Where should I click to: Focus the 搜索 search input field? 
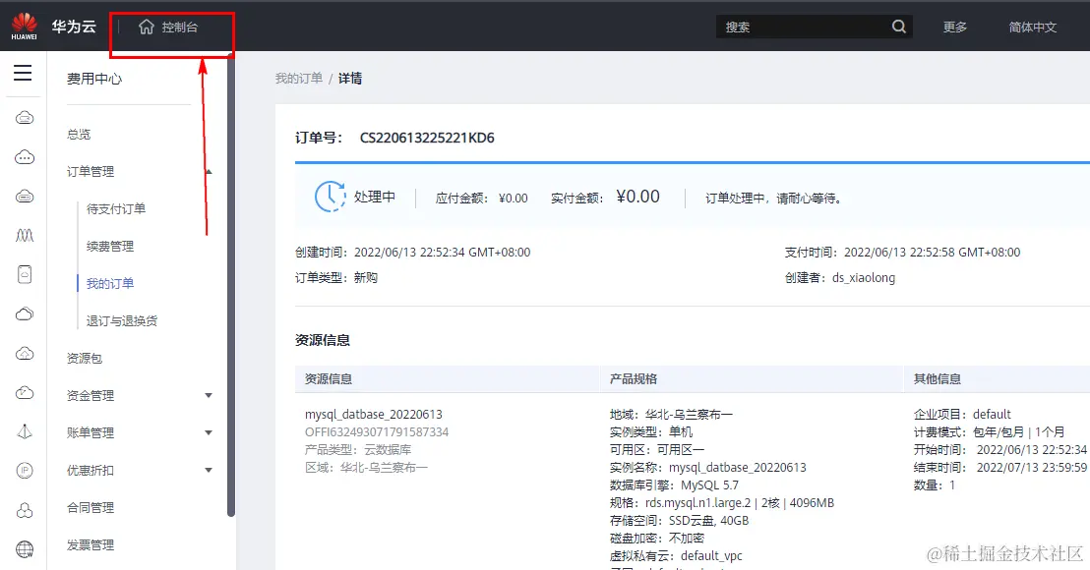pos(803,28)
